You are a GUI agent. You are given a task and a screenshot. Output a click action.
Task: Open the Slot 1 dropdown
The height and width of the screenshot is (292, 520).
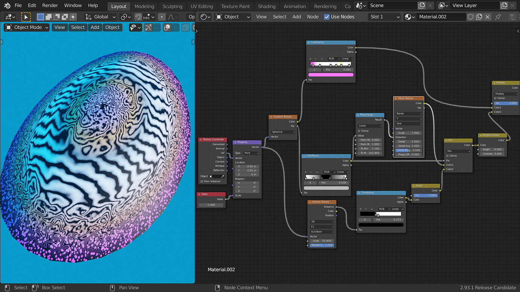click(384, 17)
